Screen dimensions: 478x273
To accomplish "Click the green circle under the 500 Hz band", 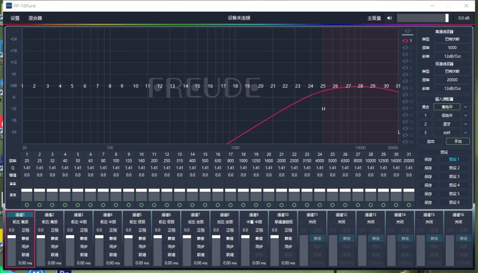I will (x=205, y=205).
